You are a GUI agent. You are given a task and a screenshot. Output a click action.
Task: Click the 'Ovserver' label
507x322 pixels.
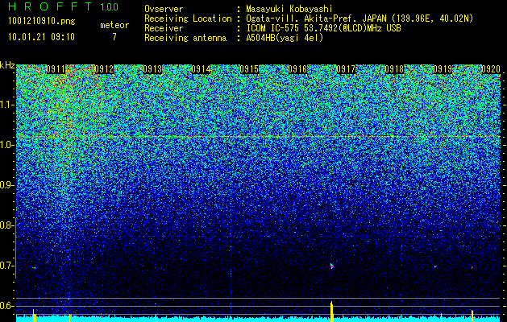coord(164,9)
